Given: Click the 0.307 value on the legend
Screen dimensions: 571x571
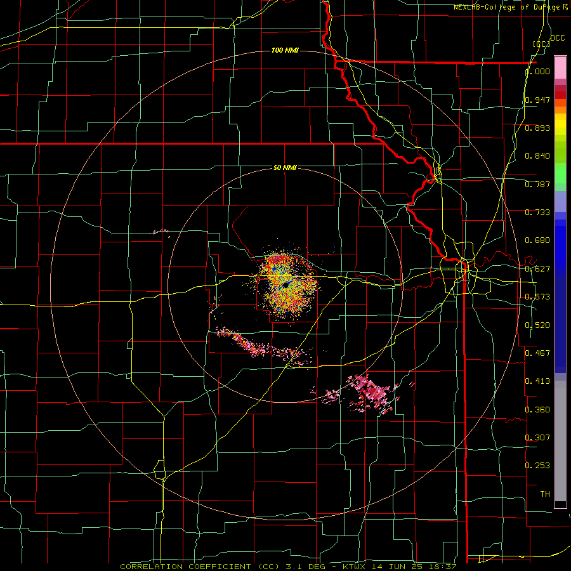Looking at the screenshot, I should [537, 437].
